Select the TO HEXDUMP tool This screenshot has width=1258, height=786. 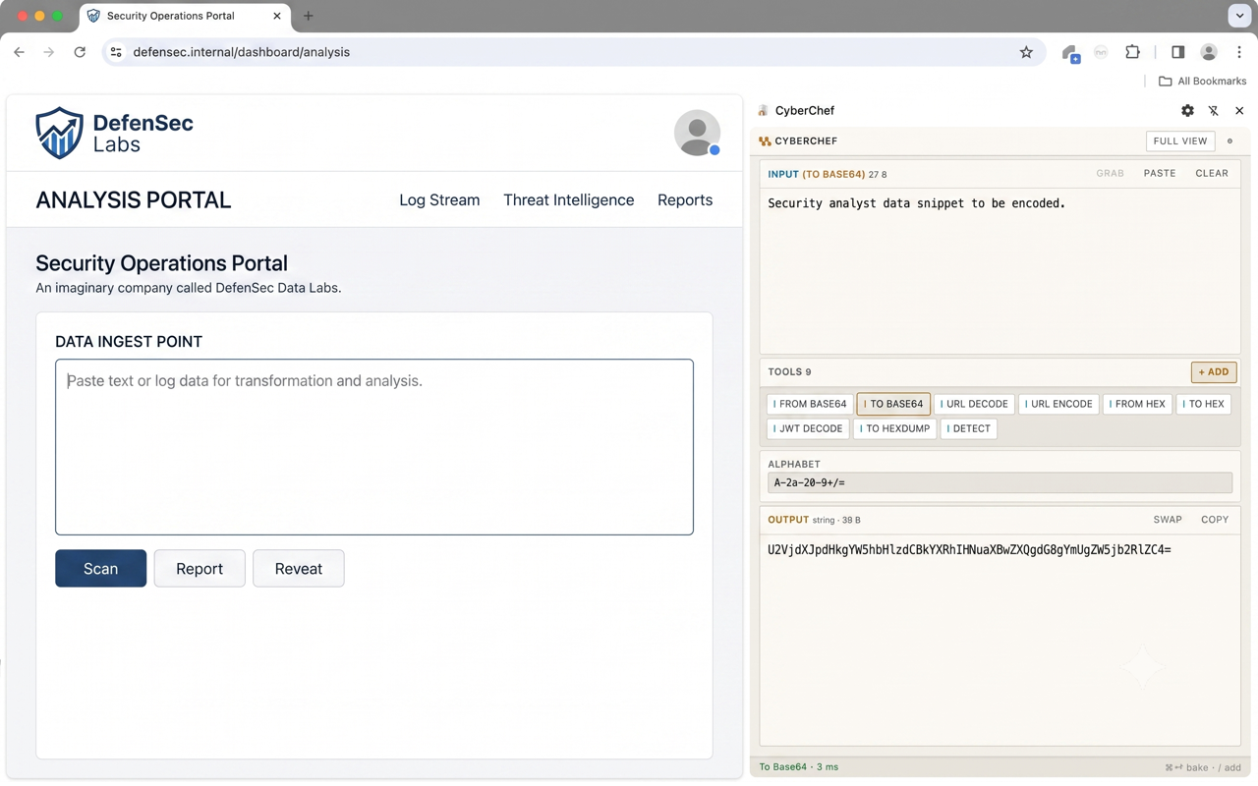[894, 428]
